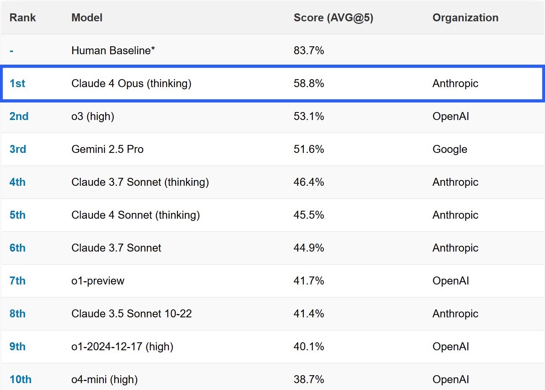The height and width of the screenshot is (390, 545).
Task: Open the 2nd rank link
Action: click(19, 116)
